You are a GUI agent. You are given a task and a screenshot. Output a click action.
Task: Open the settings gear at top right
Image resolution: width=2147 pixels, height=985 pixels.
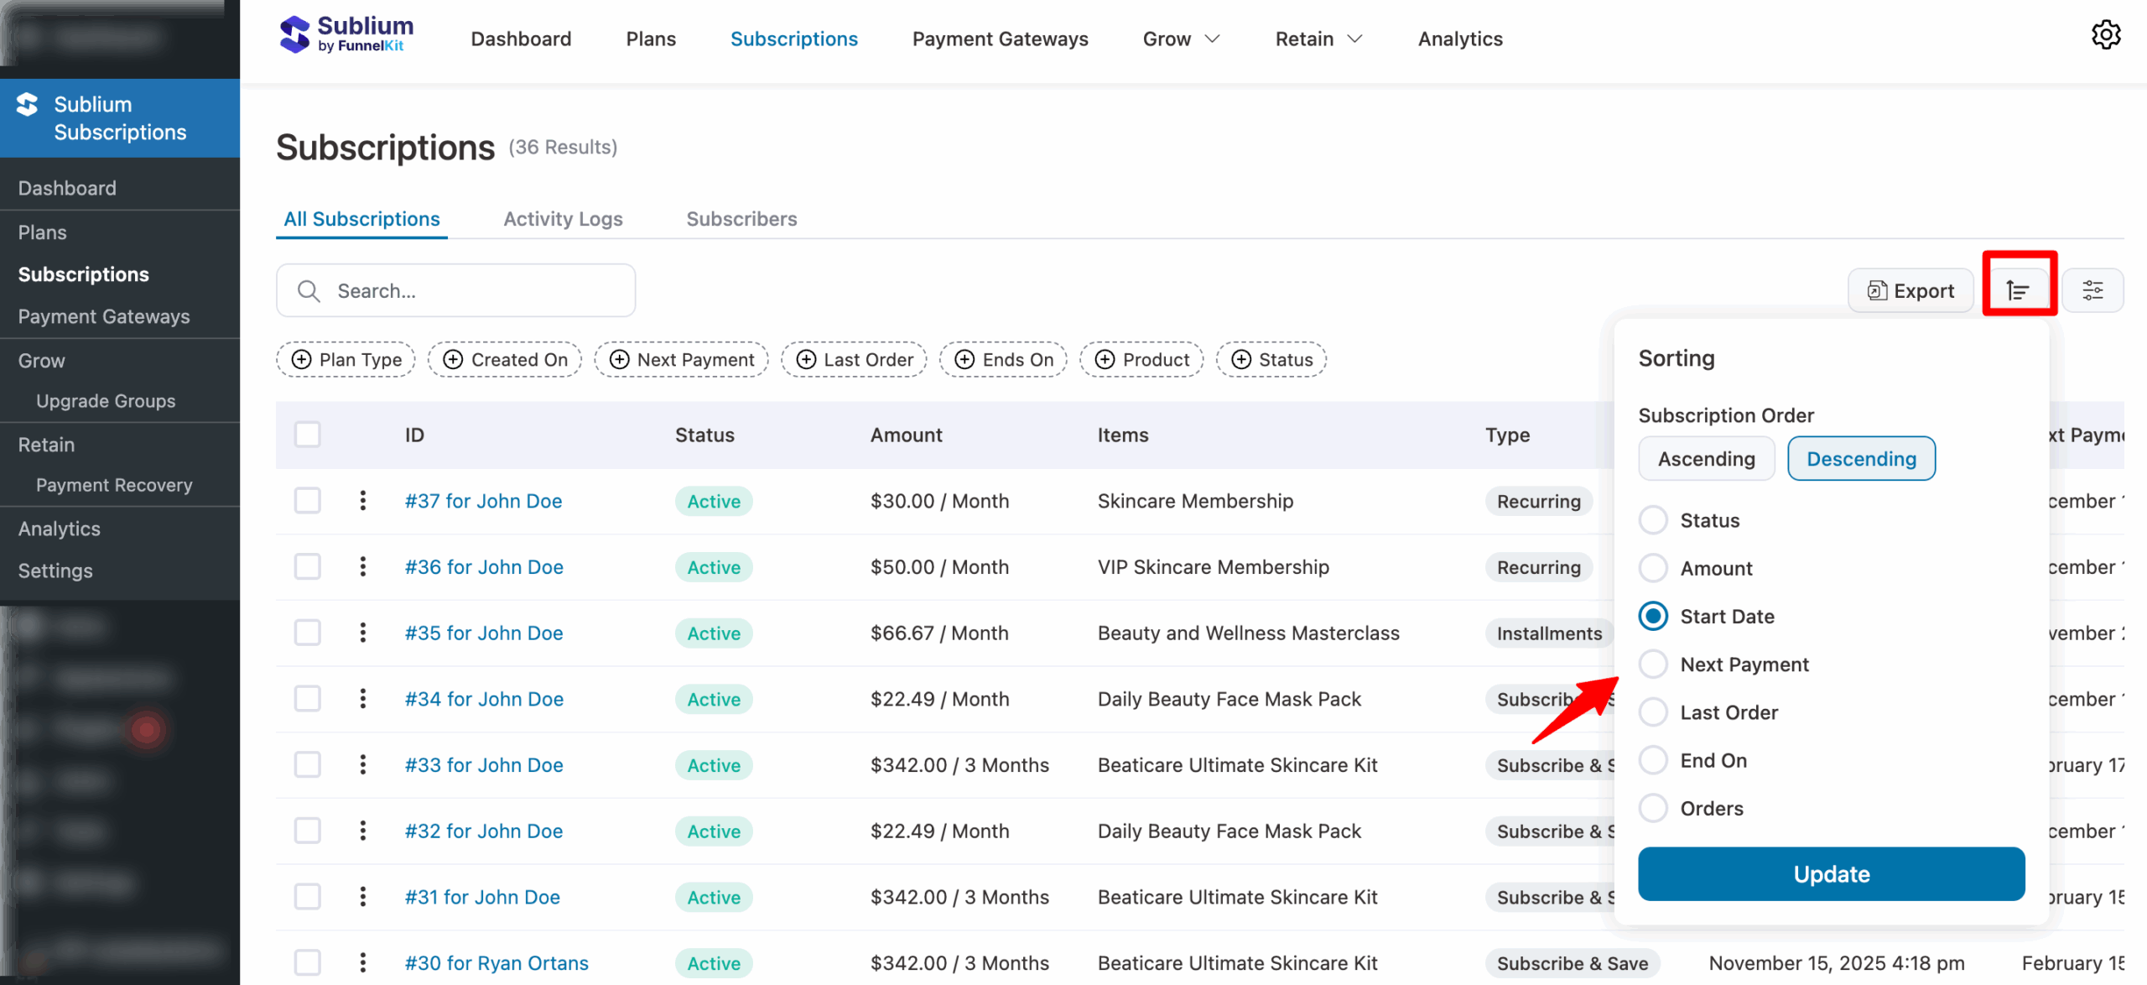(2108, 34)
